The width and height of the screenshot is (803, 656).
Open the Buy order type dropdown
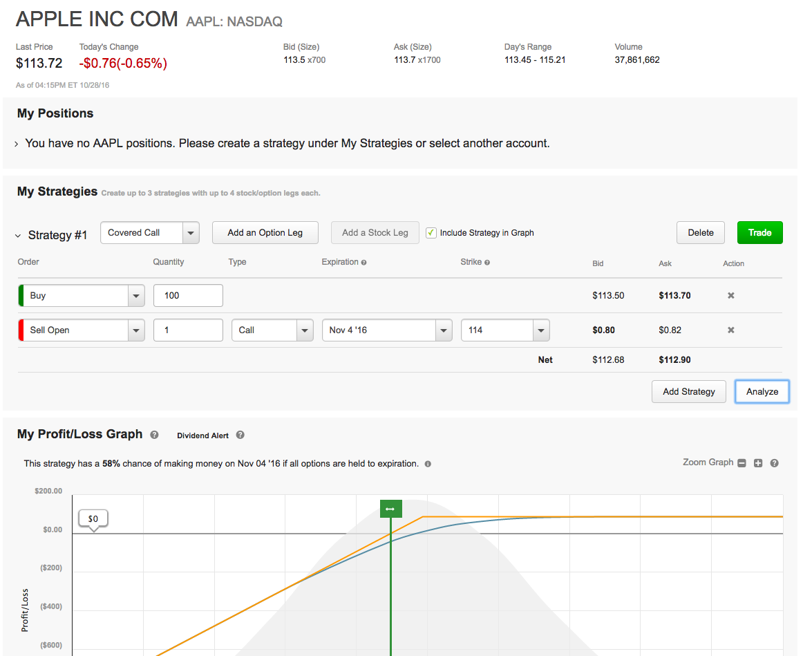pyautogui.click(x=136, y=296)
